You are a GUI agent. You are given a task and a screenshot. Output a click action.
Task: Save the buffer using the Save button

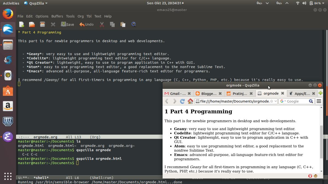coord(68,24)
